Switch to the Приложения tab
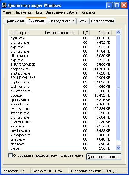 (x=15, y=21)
